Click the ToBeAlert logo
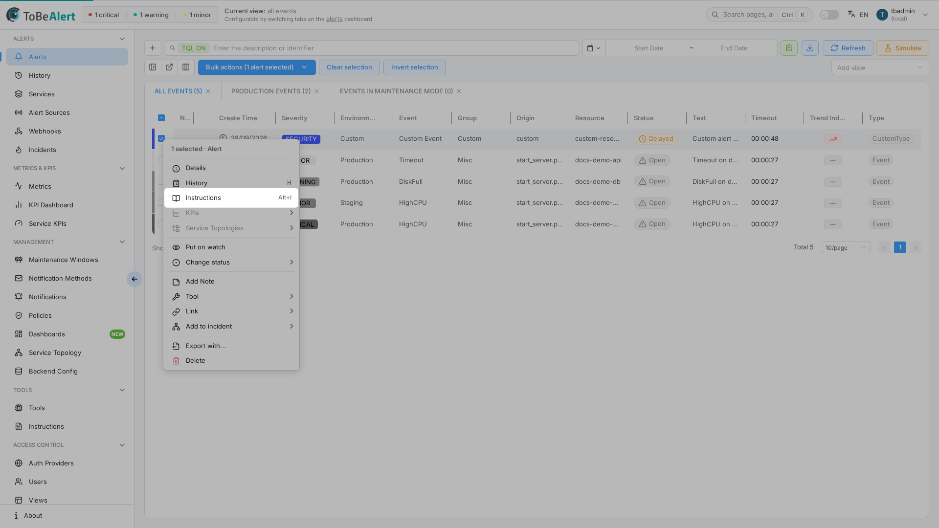The height and width of the screenshot is (528, 939). pyautogui.click(x=42, y=15)
